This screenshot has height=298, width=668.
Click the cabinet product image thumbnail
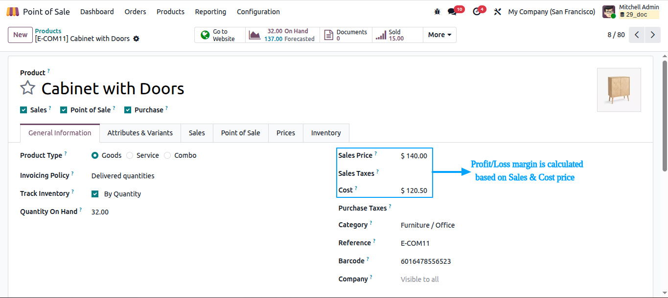click(x=619, y=90)
